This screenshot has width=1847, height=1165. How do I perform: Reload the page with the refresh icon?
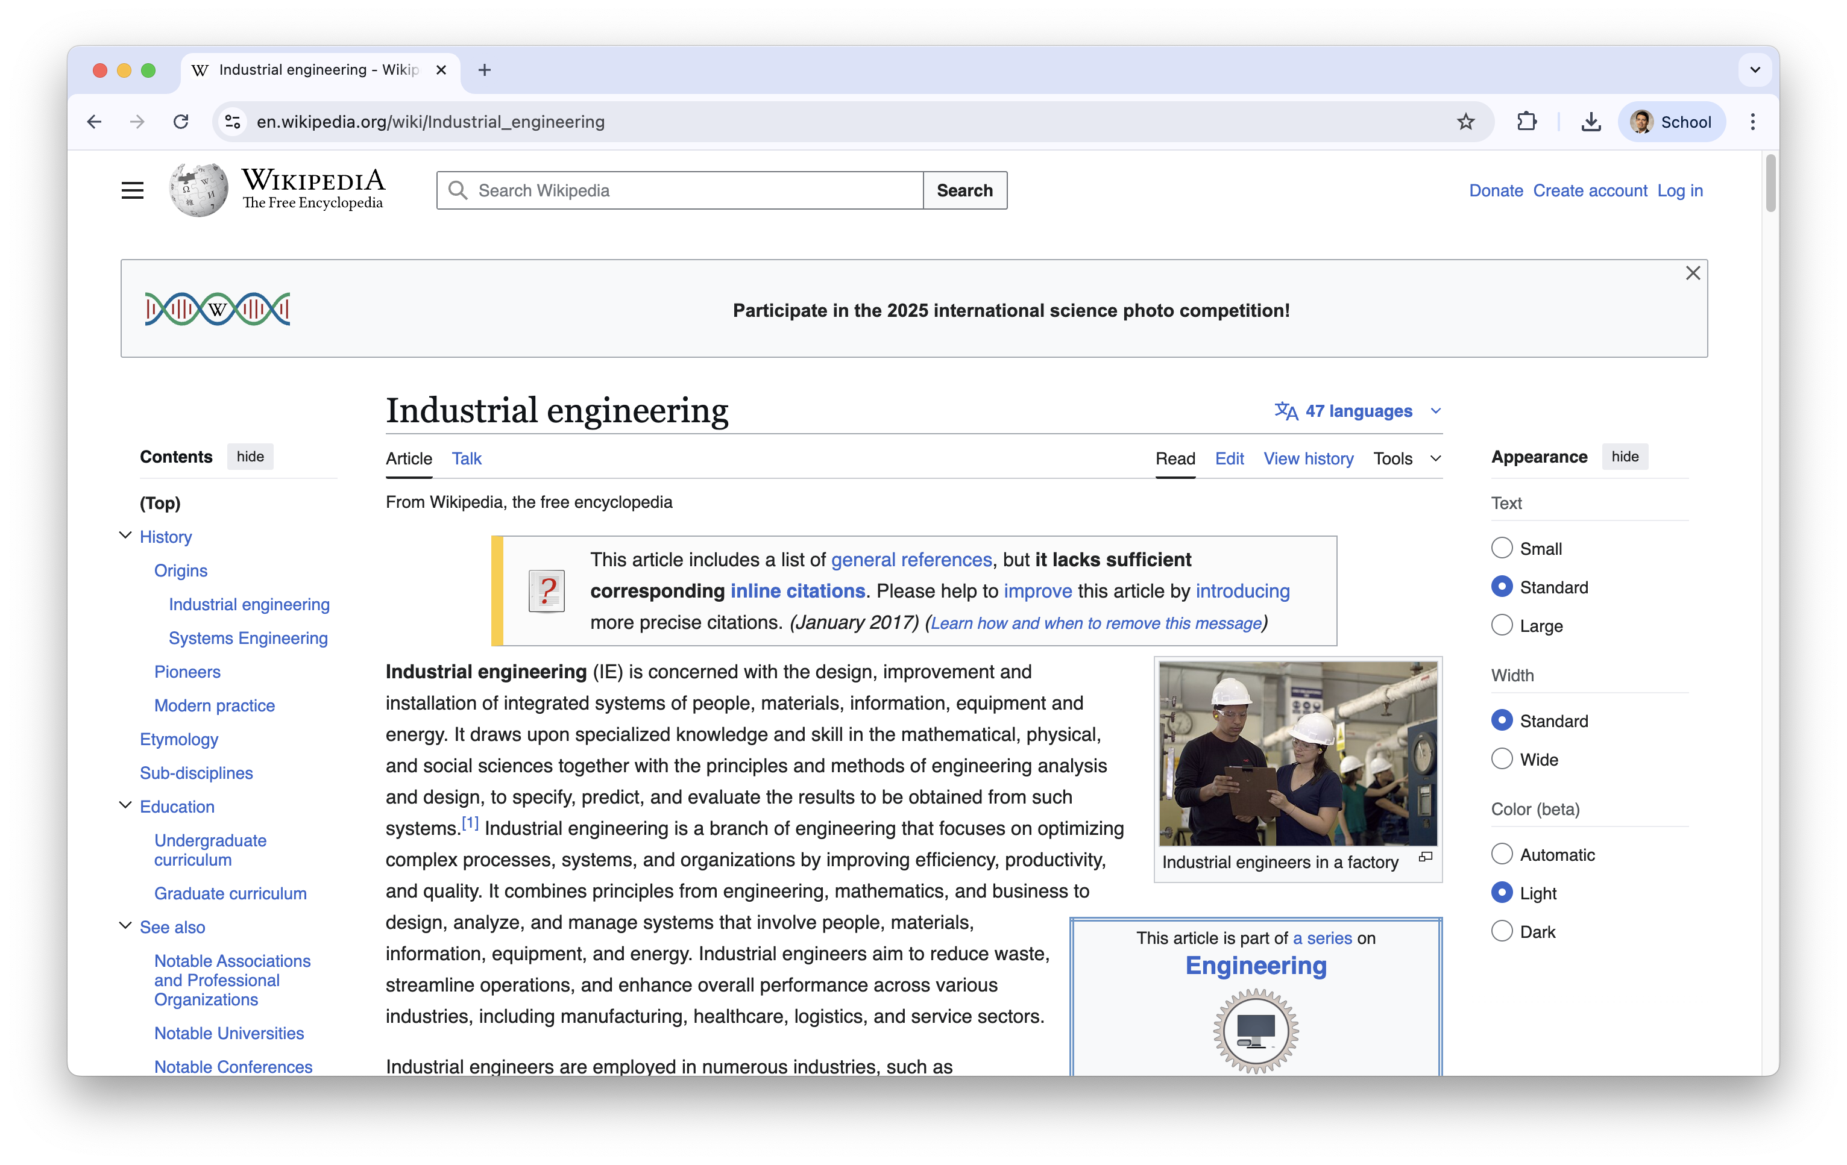(x=181, y=122)
